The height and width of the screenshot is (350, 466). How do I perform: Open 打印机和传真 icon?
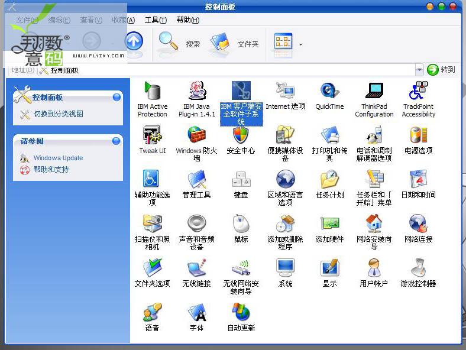point(329,135)
